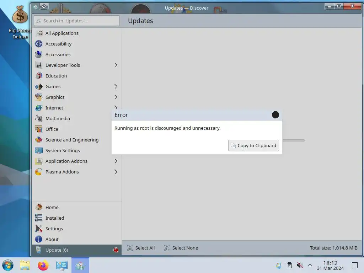364x273 pixels.
Task: Click the window menu icon in titlebar
Action: click(35, 7)
